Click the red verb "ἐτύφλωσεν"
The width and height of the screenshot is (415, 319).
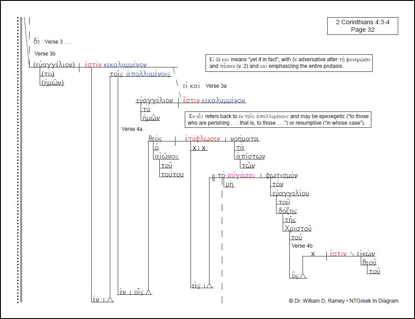[202, 139]
